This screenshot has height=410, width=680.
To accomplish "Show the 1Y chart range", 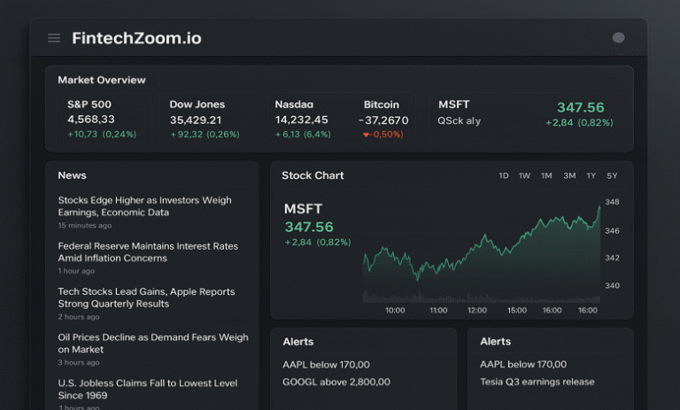I will pos(591,175).
